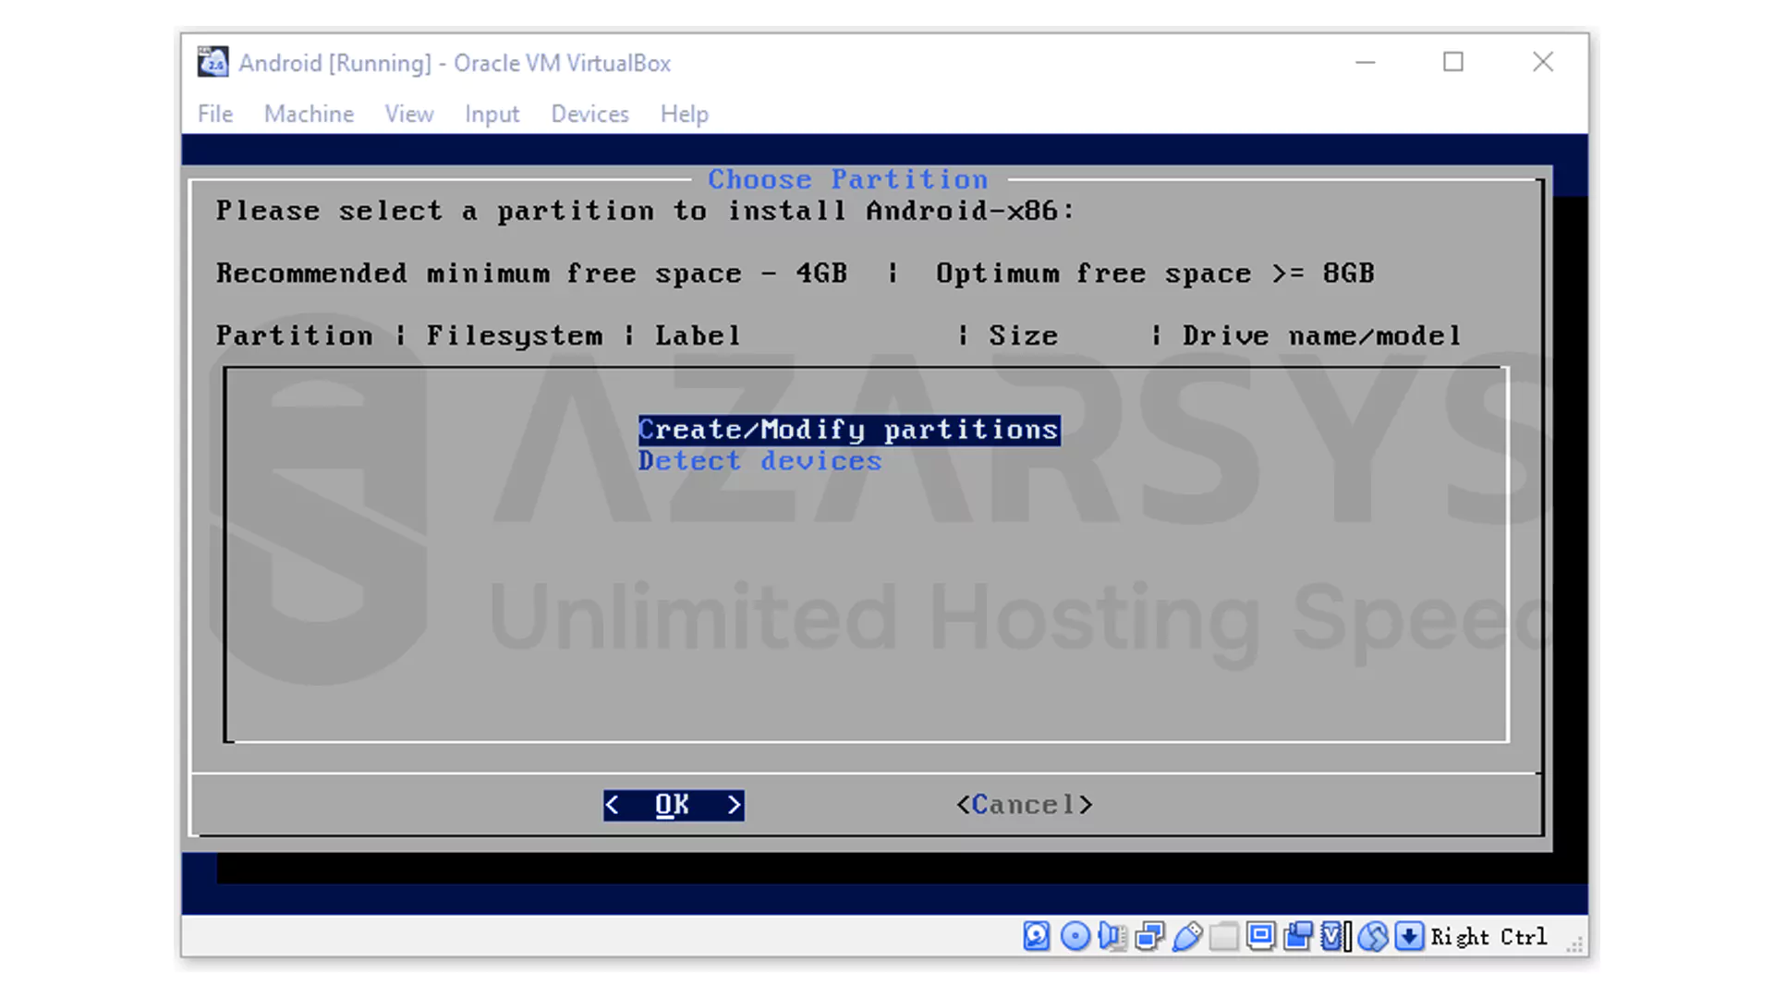Click the VM features status chip icon
The height and width of the screenshot is (998, 1774).
1332,936
